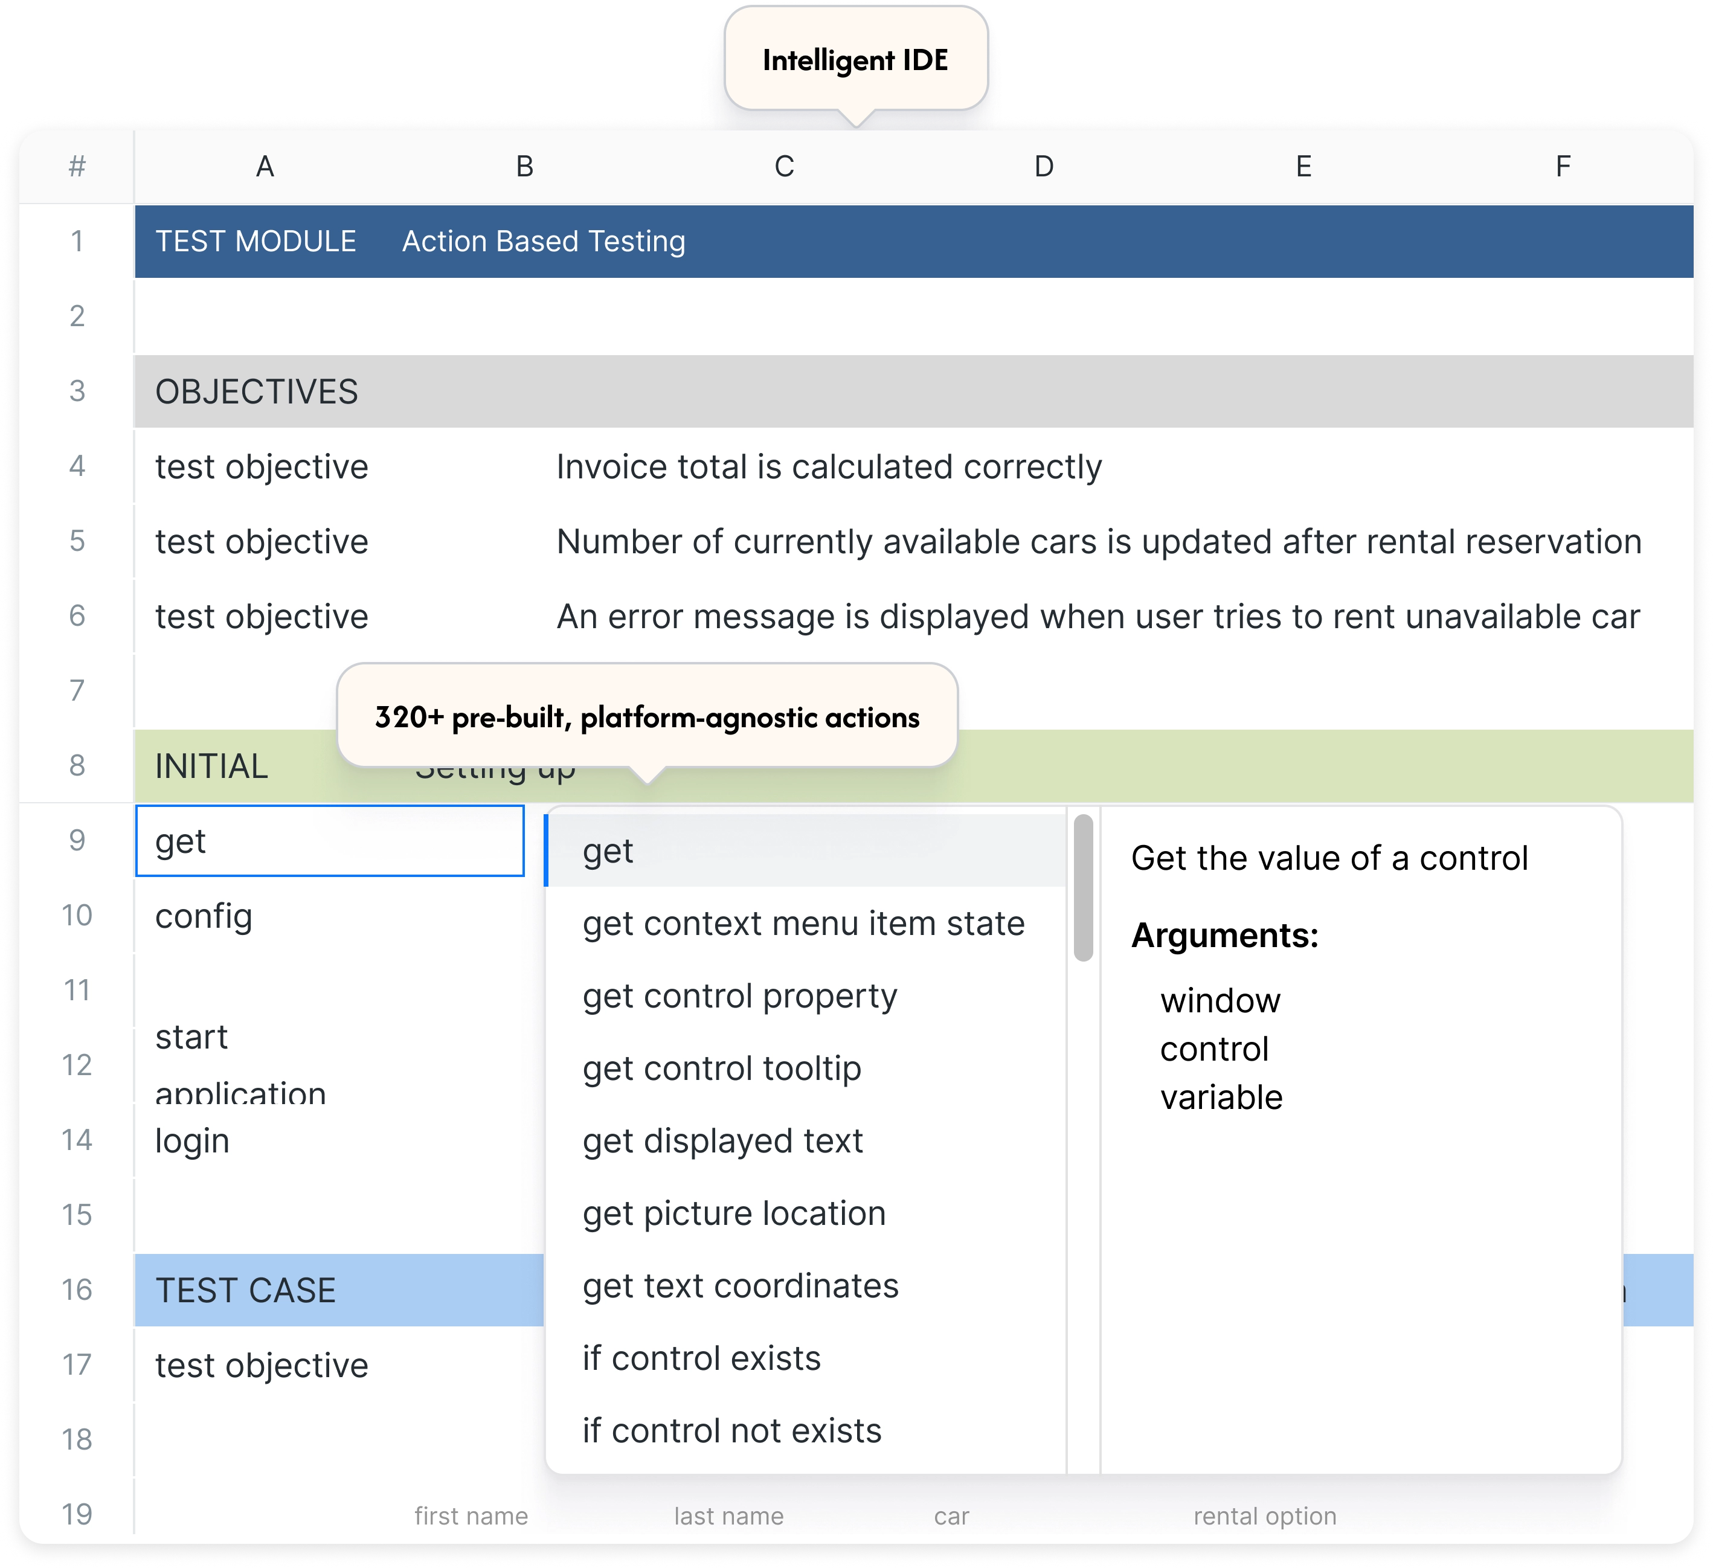This screenshot has height=1568, width=1713.
Task: Click the 'OBJECTIVES' section header
Action: 257,392
